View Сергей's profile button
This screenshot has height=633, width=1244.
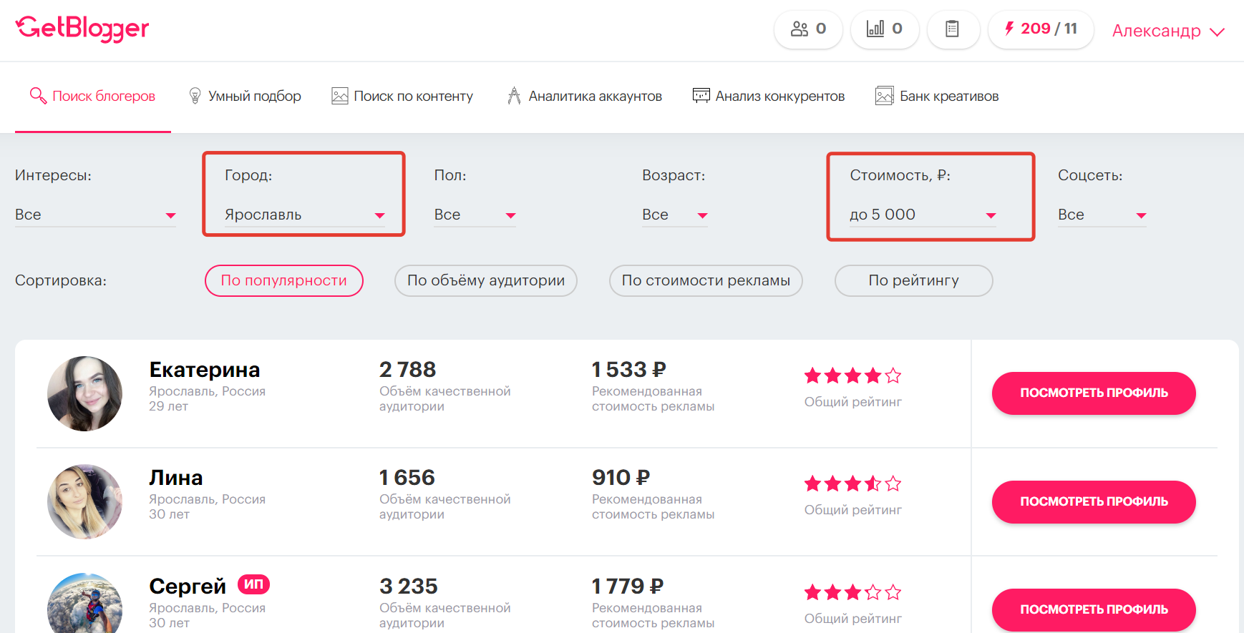[1094, 609]
